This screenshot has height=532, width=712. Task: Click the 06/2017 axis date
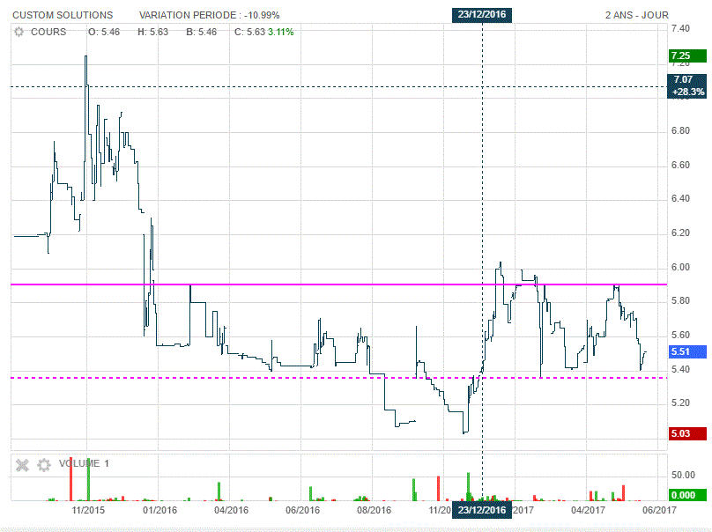659,510
